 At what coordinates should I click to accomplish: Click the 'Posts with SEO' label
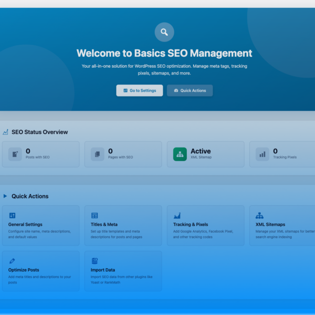(x=38, y=157)
